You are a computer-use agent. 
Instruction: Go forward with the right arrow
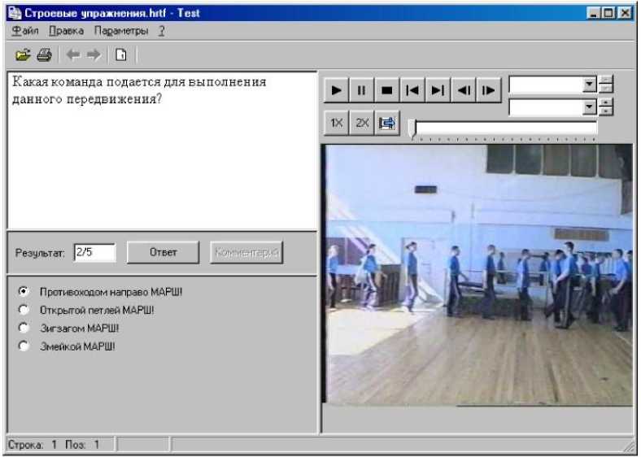(x=94, y=54)
